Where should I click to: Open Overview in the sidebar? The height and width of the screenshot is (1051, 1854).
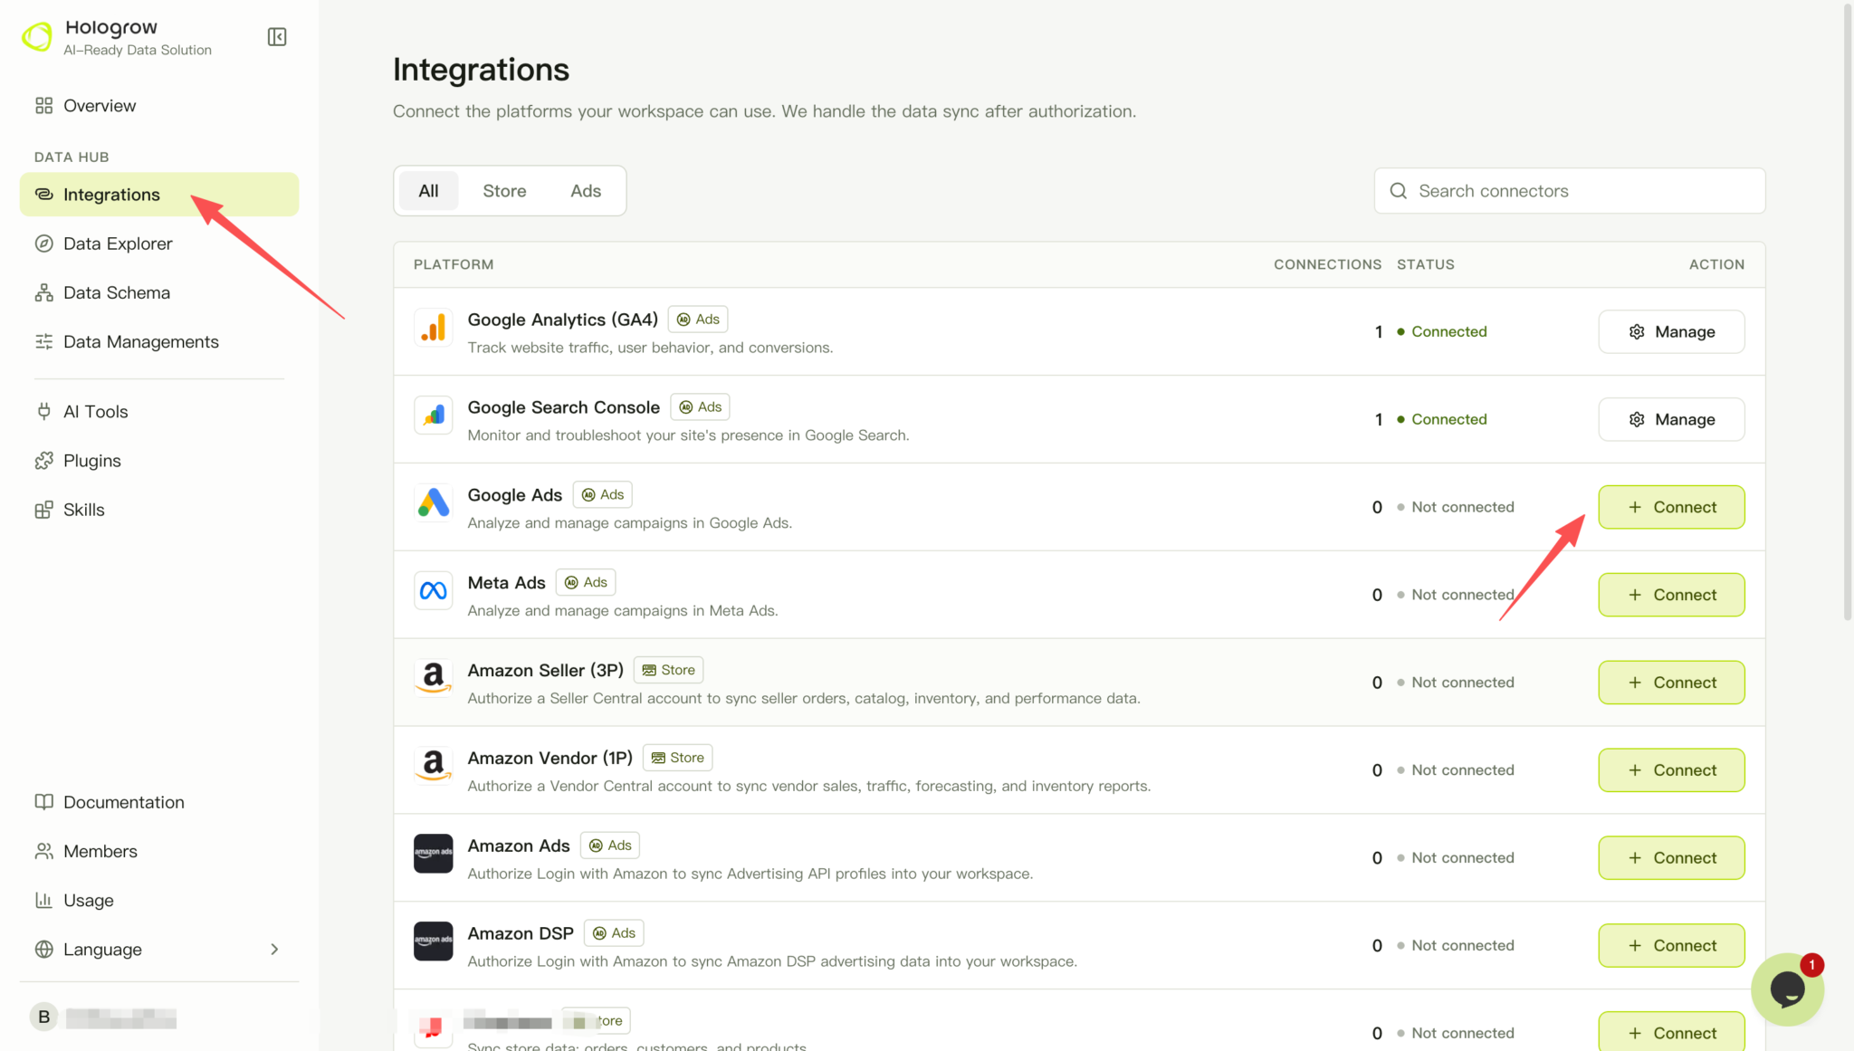[x=159, y=106]
